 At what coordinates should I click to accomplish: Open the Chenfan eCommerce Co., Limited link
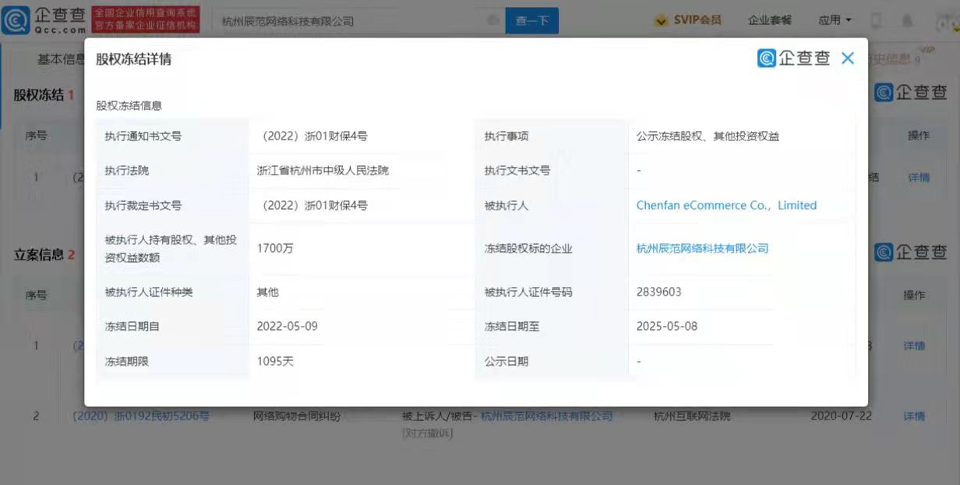(726, 205)
